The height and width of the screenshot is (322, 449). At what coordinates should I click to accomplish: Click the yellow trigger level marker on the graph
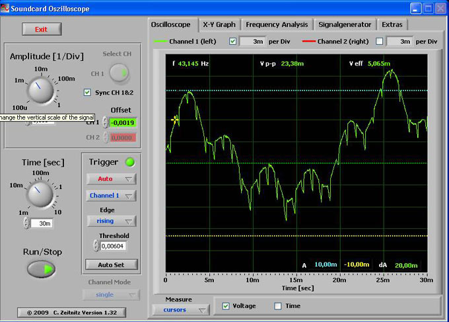pos(174,120)
